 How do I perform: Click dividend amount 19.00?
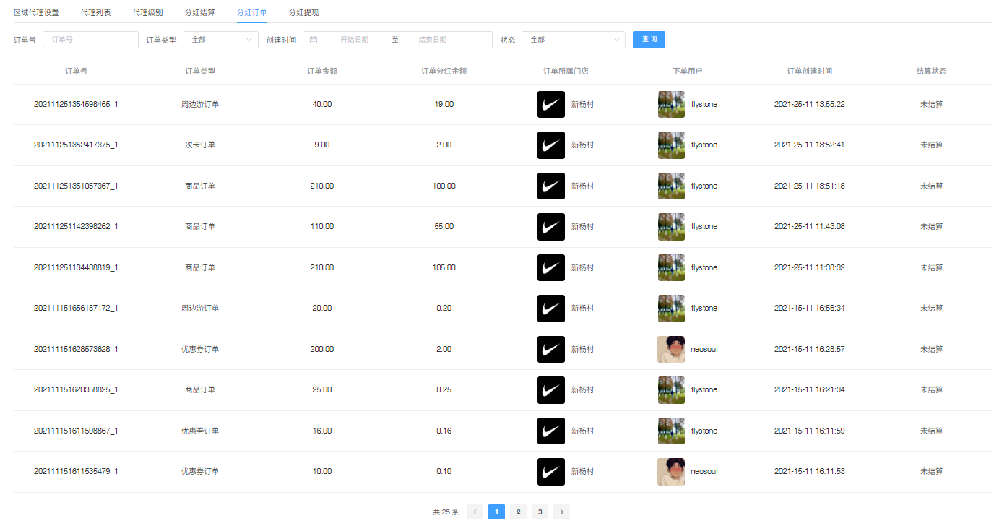(444, 104)
